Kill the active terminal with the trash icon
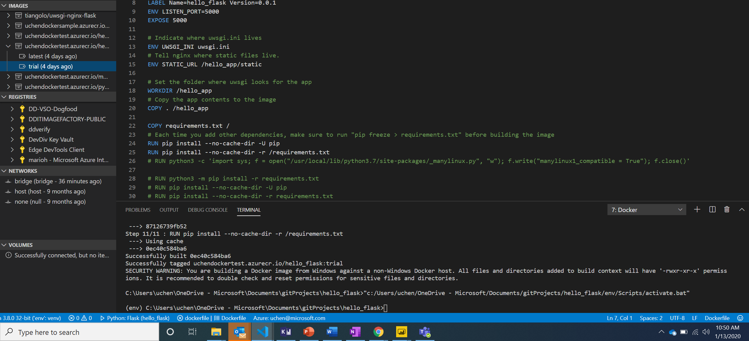This screenshot has height=341, width=749. (x=726, y=209)
